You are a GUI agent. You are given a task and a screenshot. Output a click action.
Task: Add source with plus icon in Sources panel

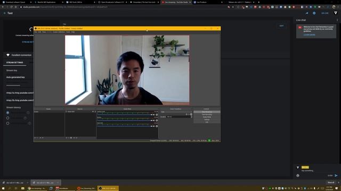(x=67, y=138)
